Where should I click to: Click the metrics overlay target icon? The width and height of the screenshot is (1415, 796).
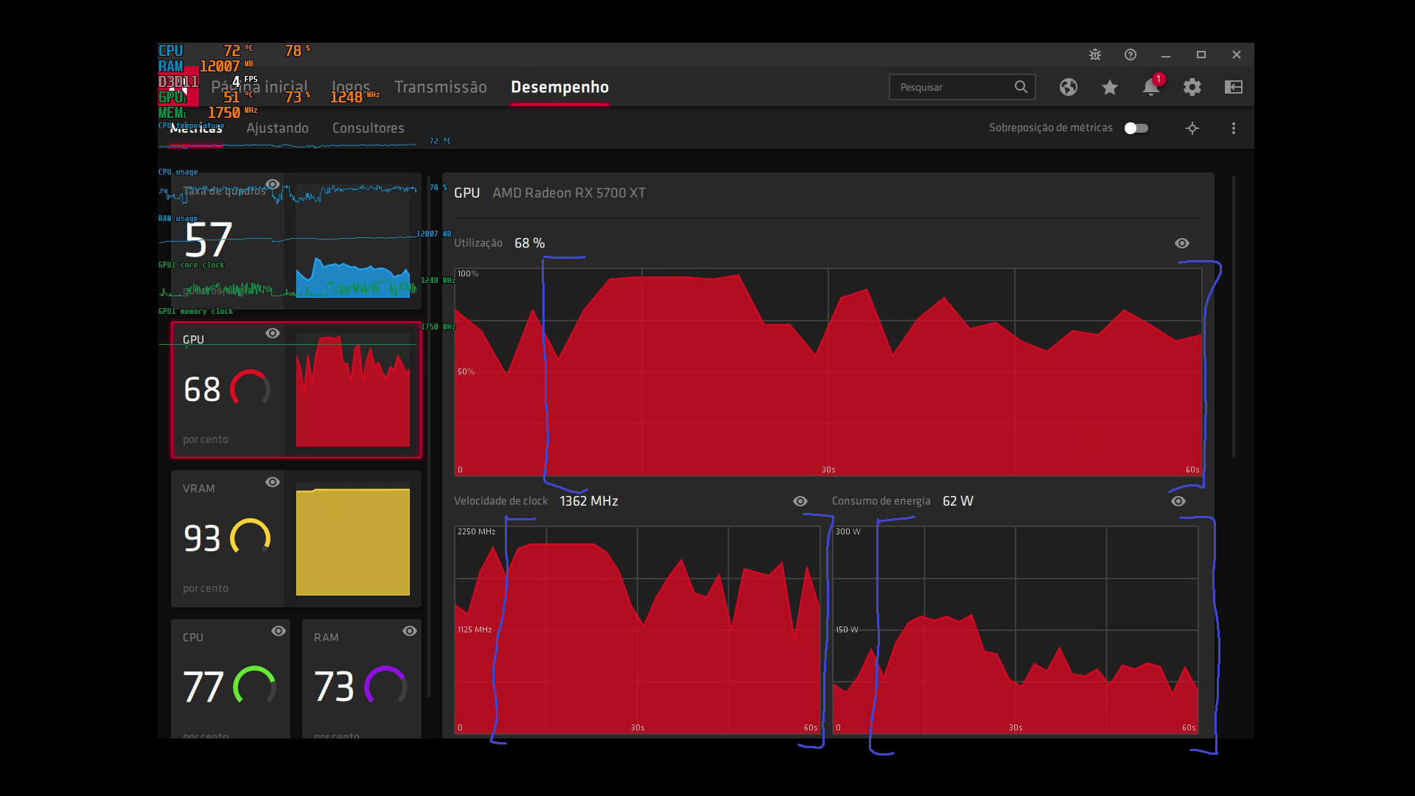coord(1192,128)
